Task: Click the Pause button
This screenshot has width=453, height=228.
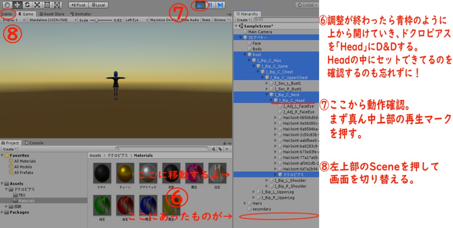Action: [x=210, y=5]
